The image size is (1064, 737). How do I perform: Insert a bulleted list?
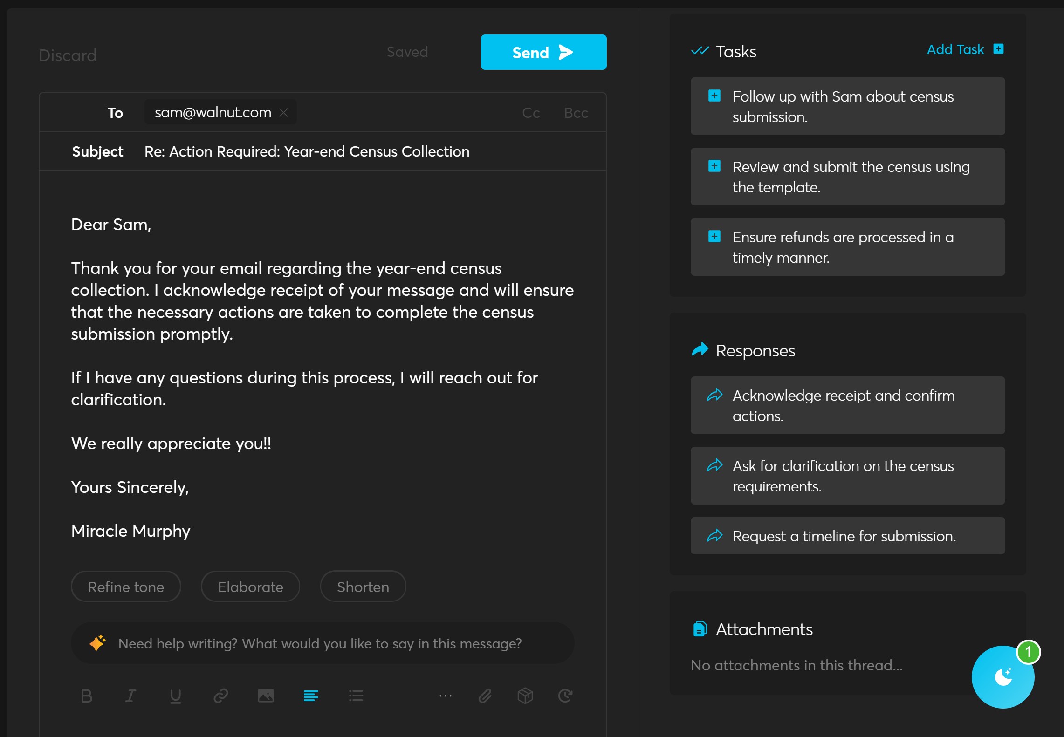click(356, 696)
